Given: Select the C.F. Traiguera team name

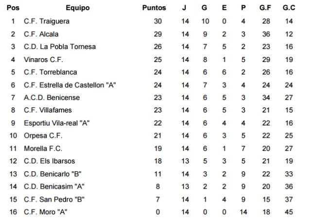Looking at the screenshot, I should coord(47,21).
